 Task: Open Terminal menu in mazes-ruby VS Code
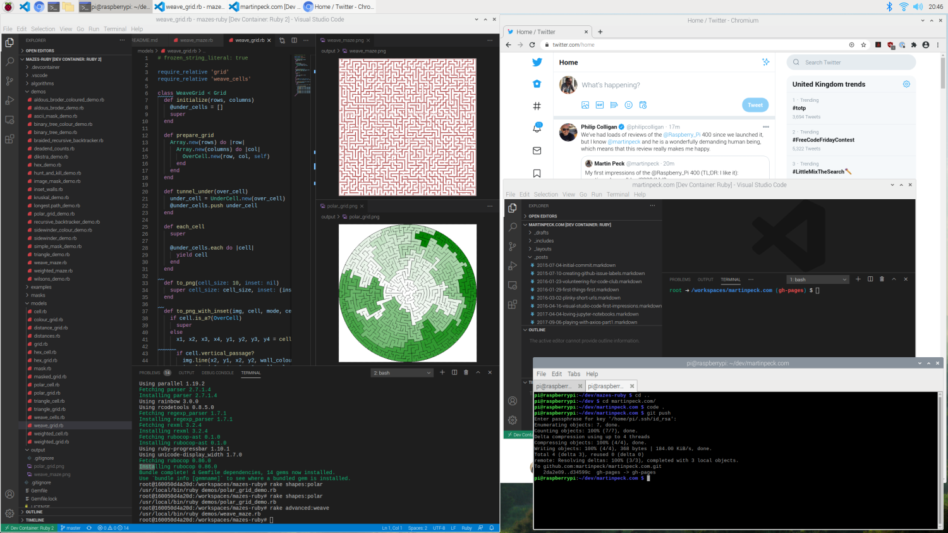[115, 29]
